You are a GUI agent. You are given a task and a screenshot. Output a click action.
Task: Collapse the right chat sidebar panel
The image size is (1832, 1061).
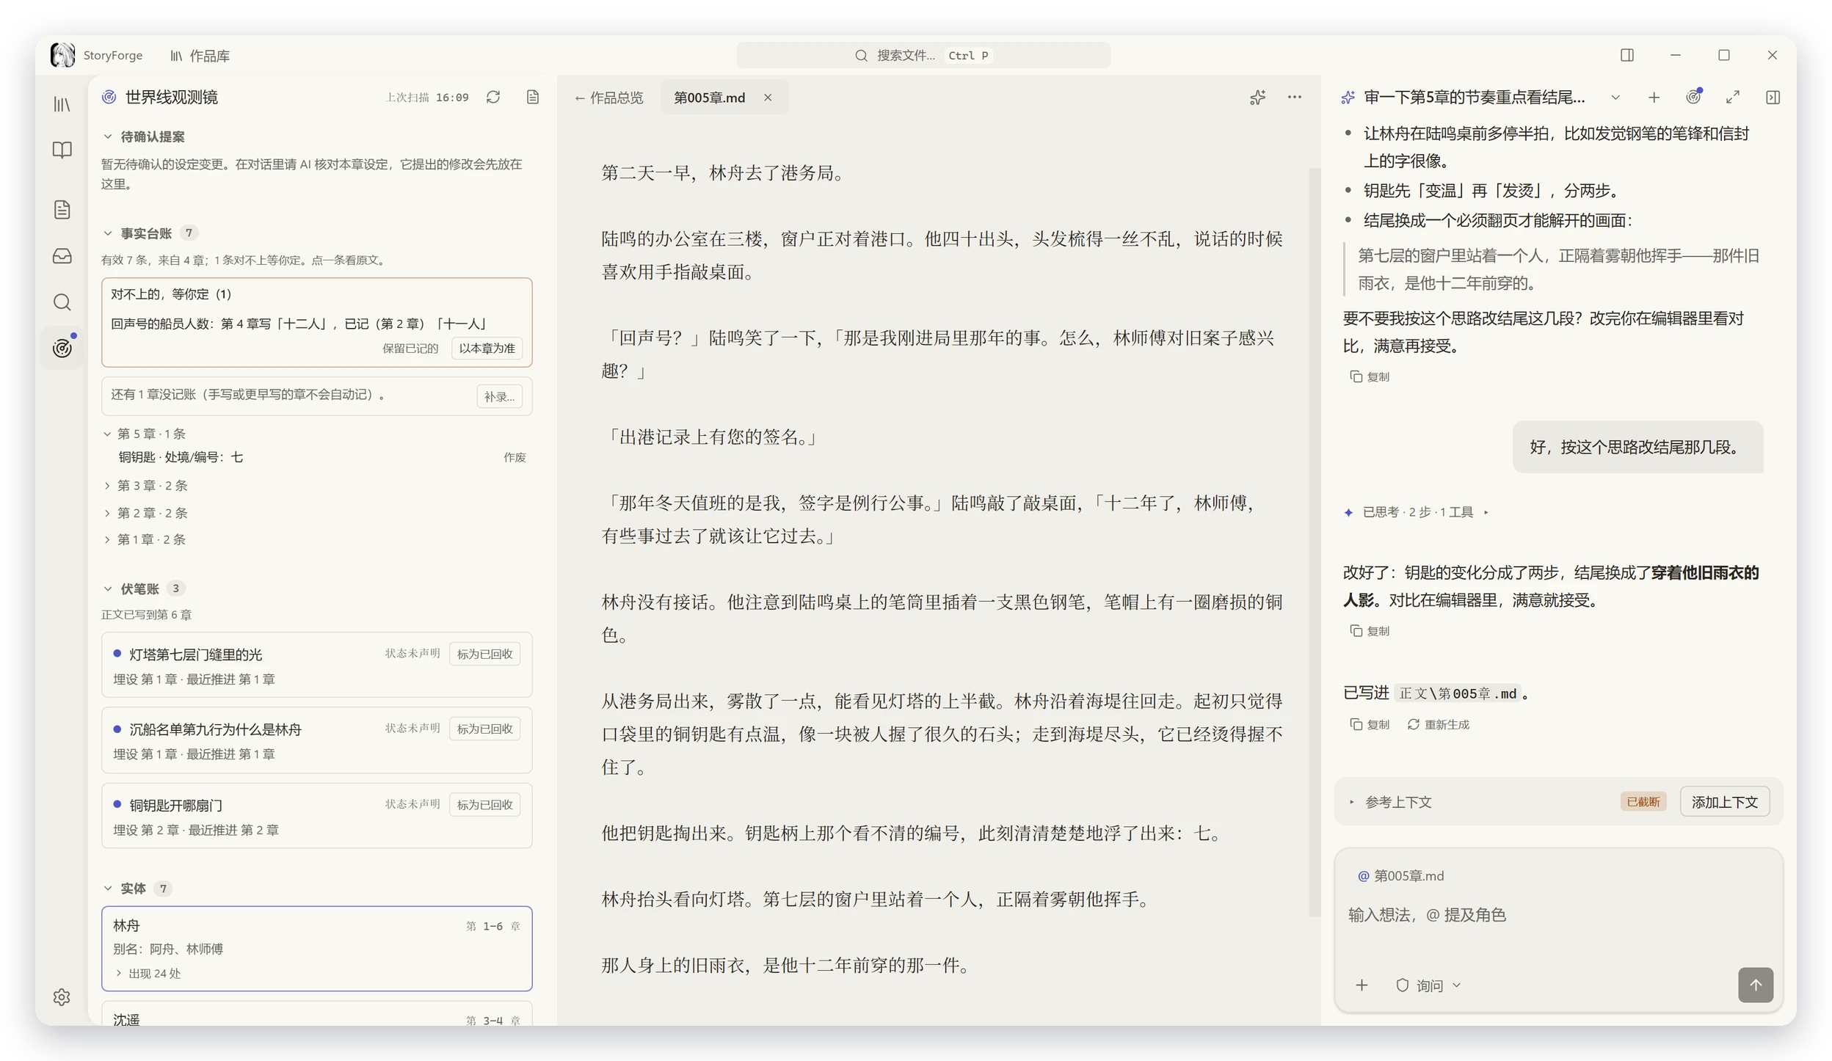coord(1773,98)
